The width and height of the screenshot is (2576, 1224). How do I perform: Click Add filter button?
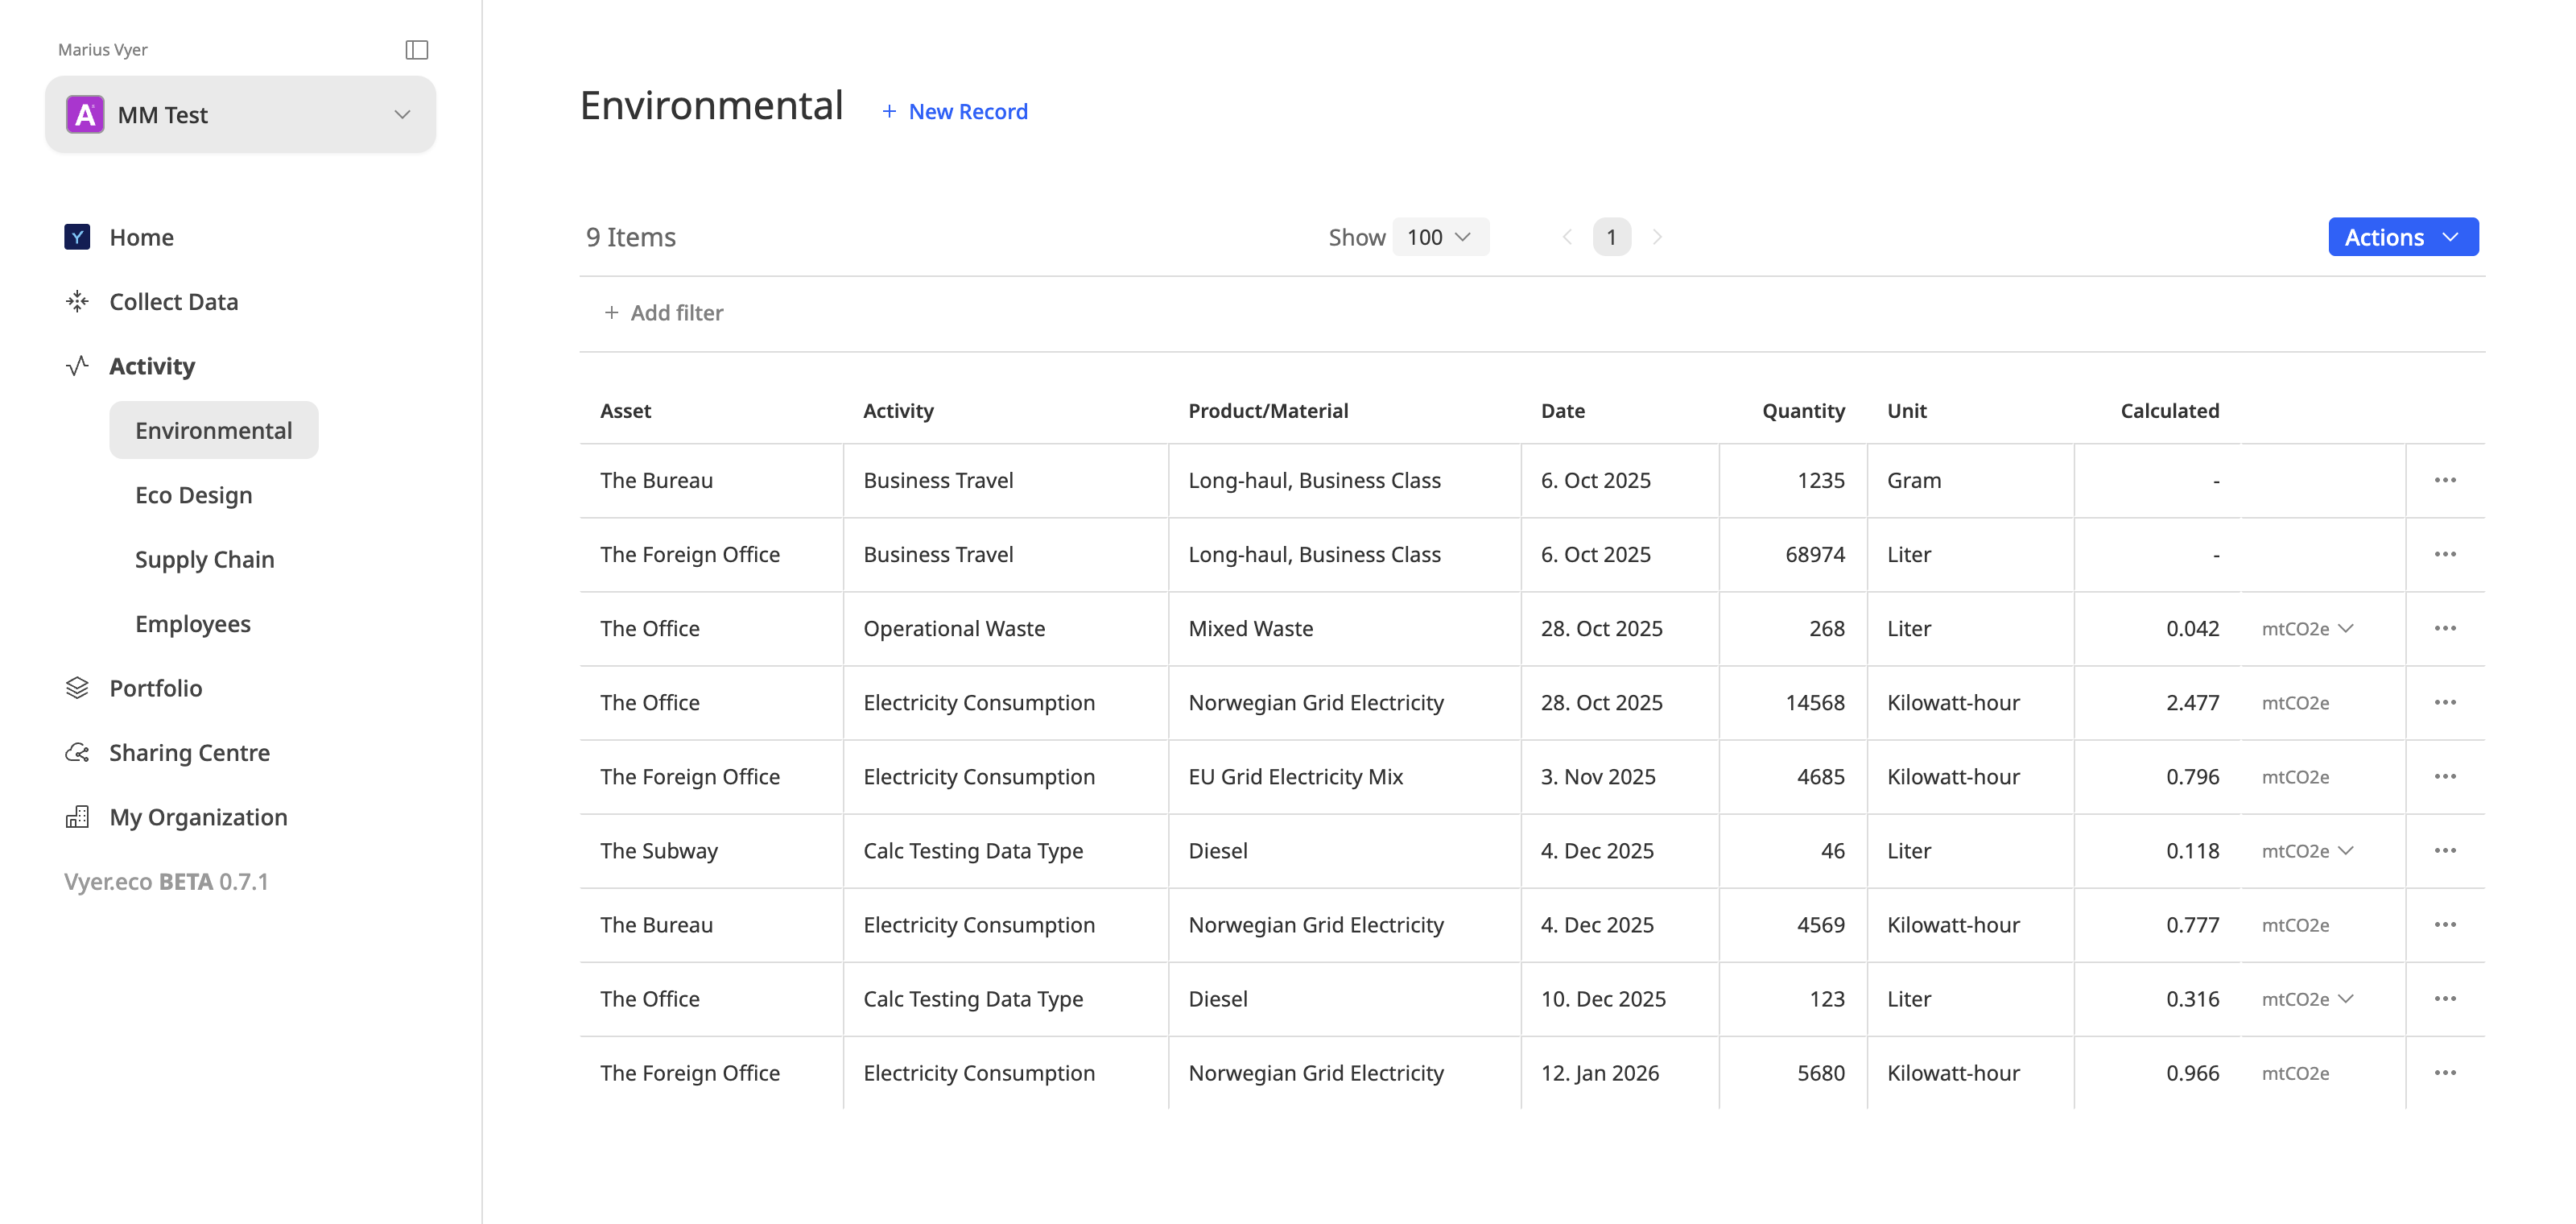[664, 313]
